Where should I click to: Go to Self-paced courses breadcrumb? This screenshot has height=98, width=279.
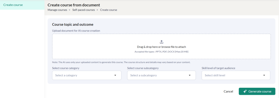[x=84, y=10]
